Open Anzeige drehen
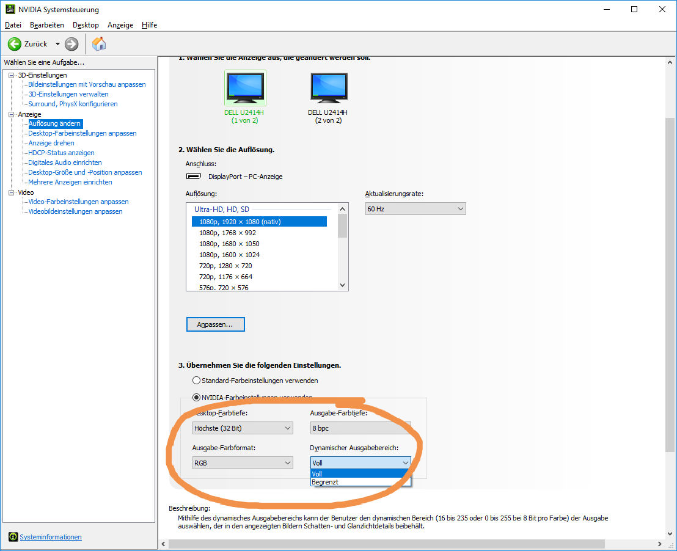 (x=51, y=143)
